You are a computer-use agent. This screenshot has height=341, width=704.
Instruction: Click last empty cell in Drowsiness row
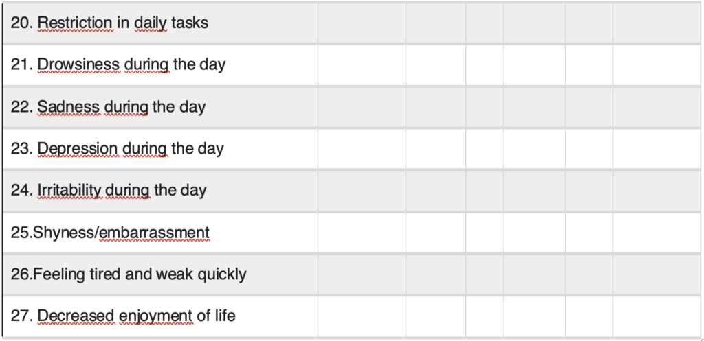coord(657,65)
